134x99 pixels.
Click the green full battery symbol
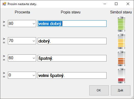(x=121, y=24)
